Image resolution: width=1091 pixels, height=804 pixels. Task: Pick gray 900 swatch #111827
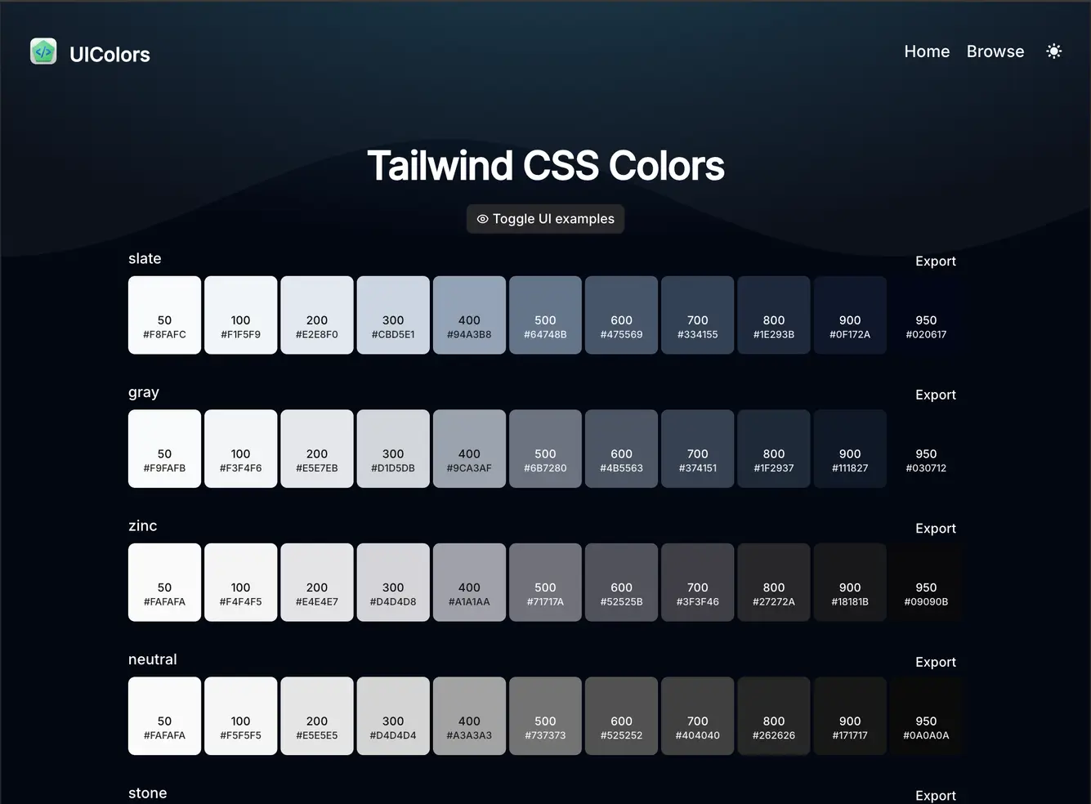point(850,449)
